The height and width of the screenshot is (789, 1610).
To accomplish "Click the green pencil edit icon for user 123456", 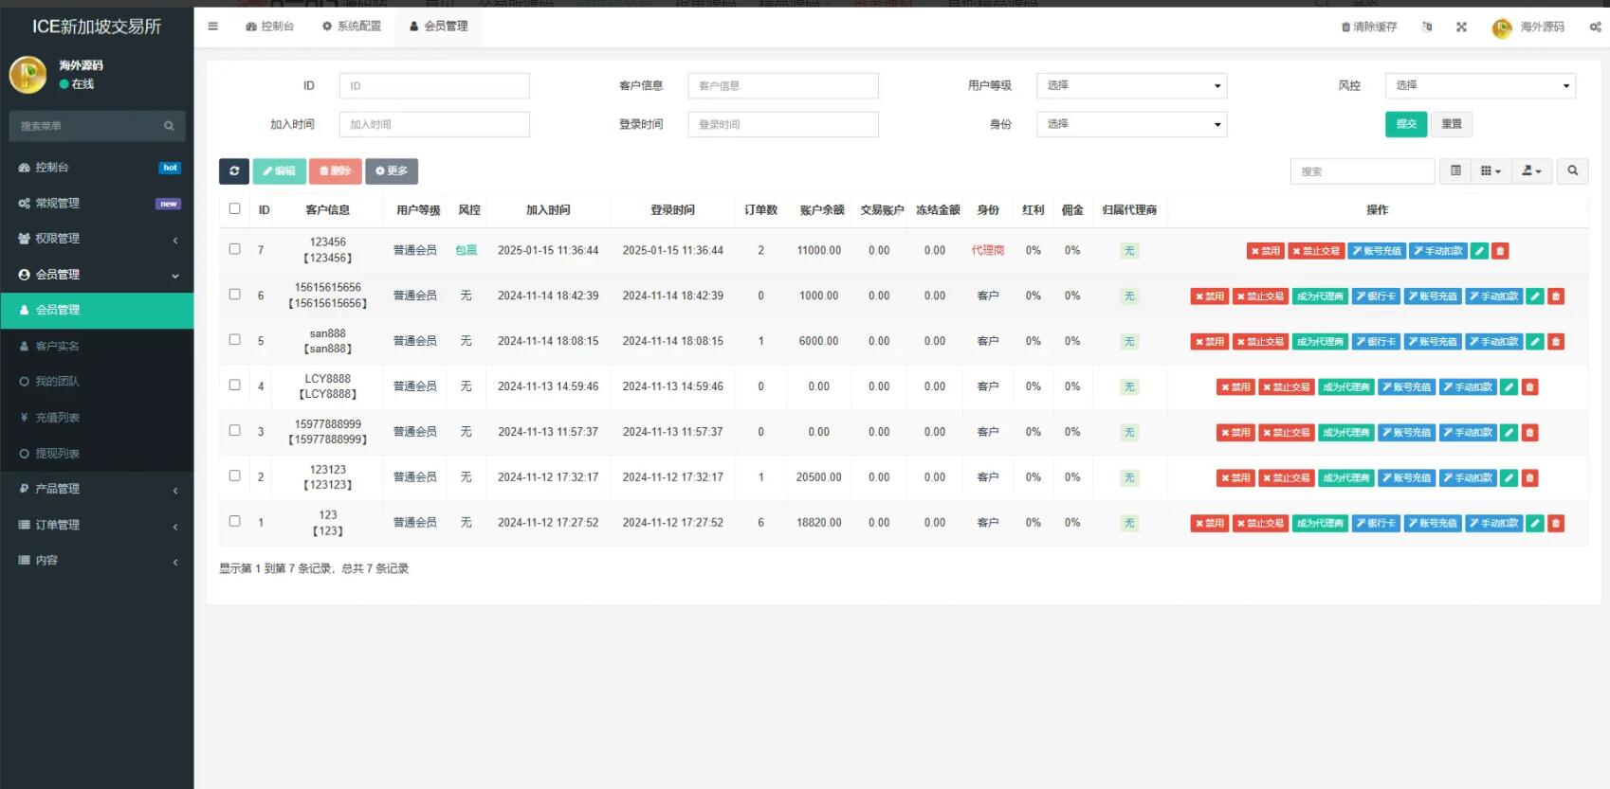I will pyautogui.click(x=1479, y=251).
